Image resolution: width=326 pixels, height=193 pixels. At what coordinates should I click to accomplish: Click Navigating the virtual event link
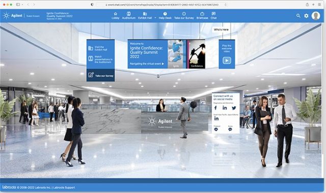(147, 64)
